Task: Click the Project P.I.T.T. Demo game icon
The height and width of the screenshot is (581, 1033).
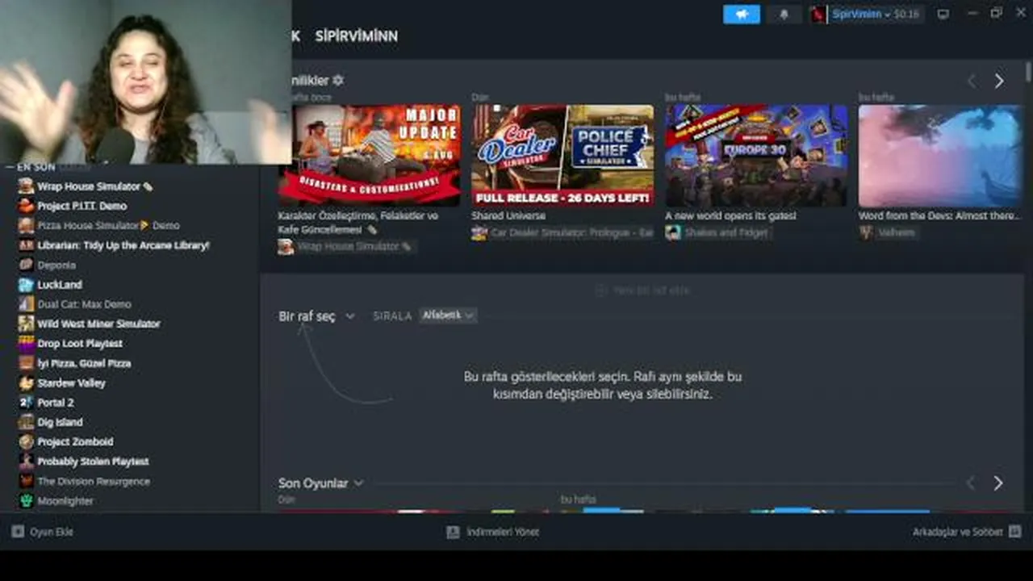Action: [x=27, y=206]
